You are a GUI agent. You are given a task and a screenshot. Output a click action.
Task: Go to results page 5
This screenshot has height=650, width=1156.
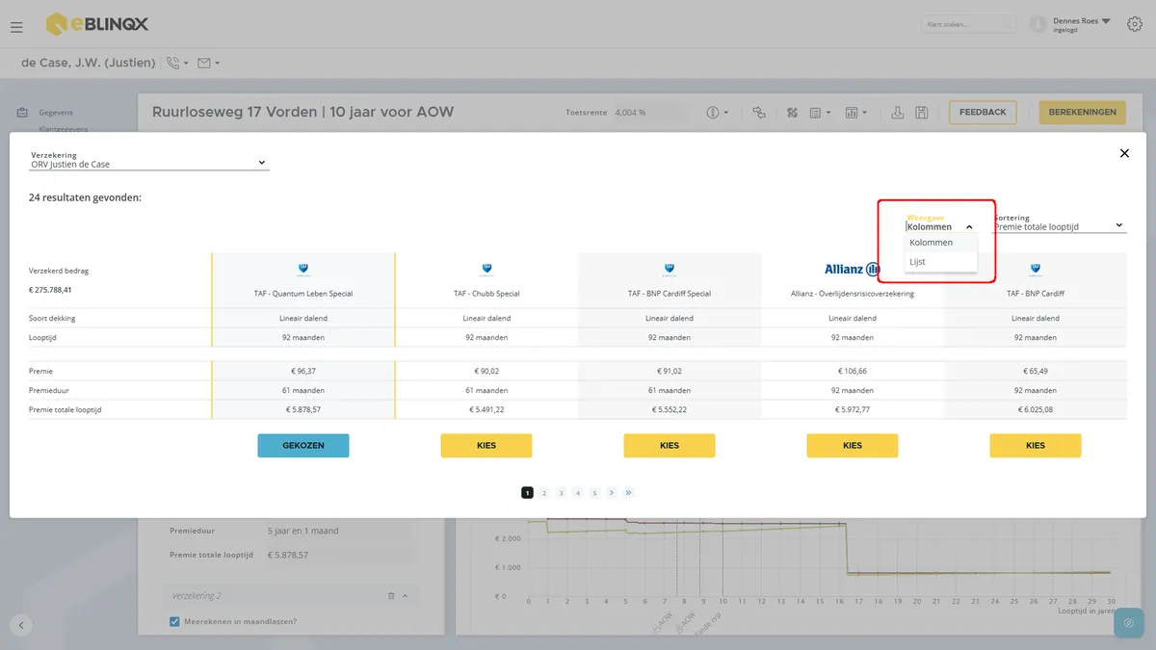click(x=594, y=492)
